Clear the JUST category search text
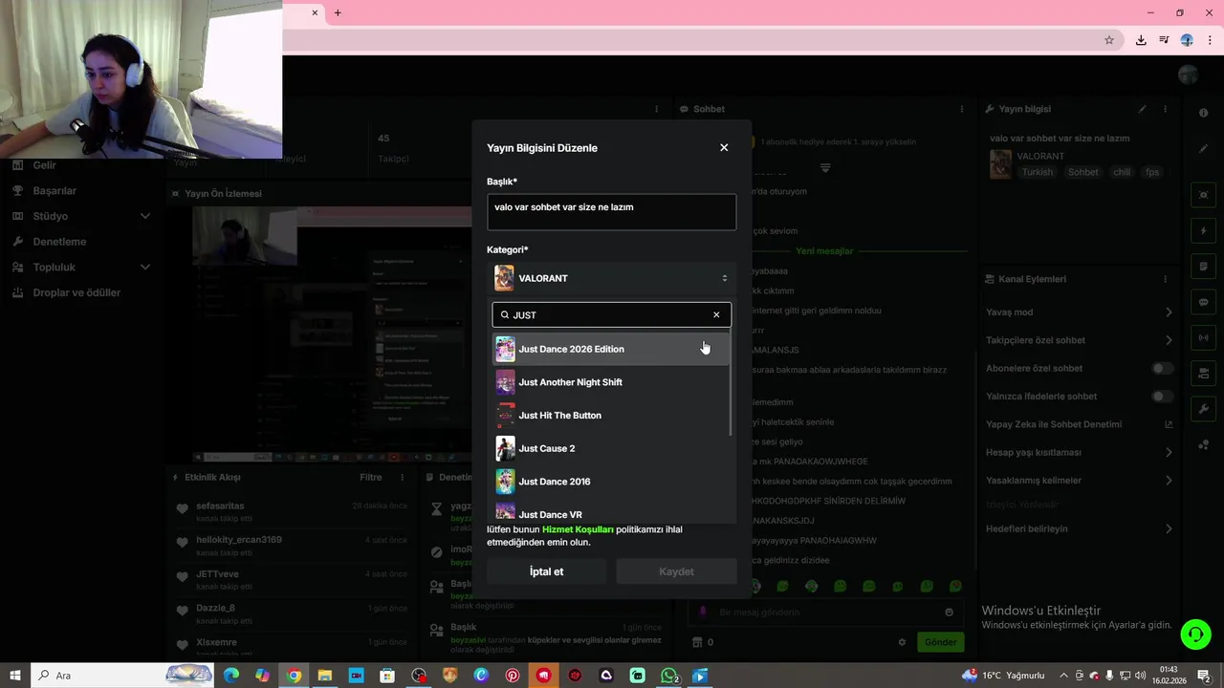Viewport: 1224px width, 688px height. [x=716, y=314]
